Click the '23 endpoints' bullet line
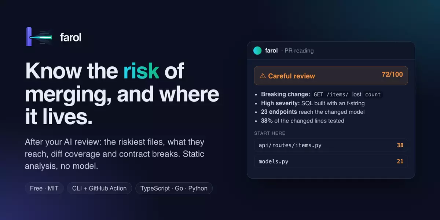This screenshot has height=220, width=440. (313, 112)
